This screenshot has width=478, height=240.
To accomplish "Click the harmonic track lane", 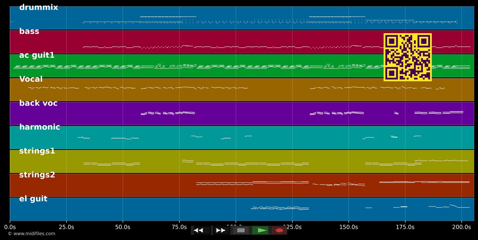I will pos(223,137).
